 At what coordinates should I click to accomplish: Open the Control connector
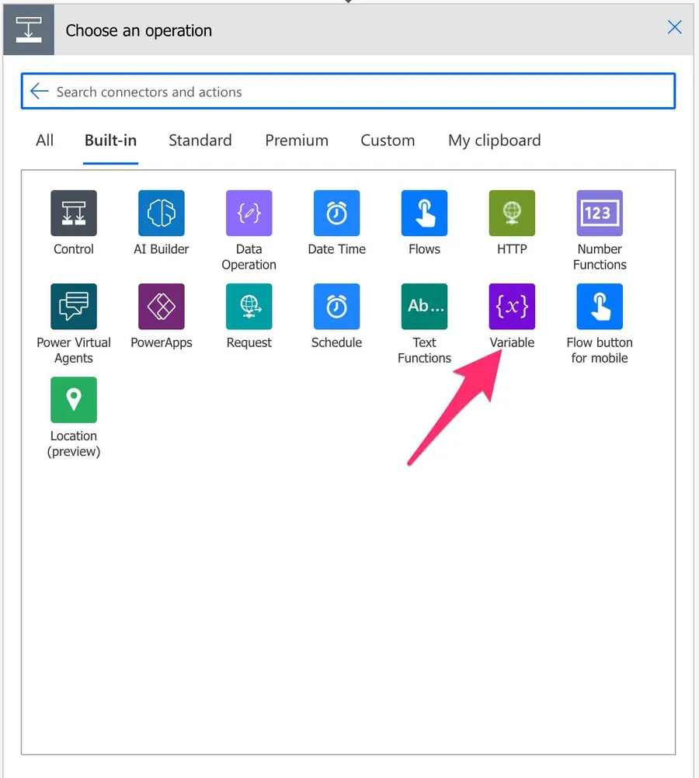[74, 214]
